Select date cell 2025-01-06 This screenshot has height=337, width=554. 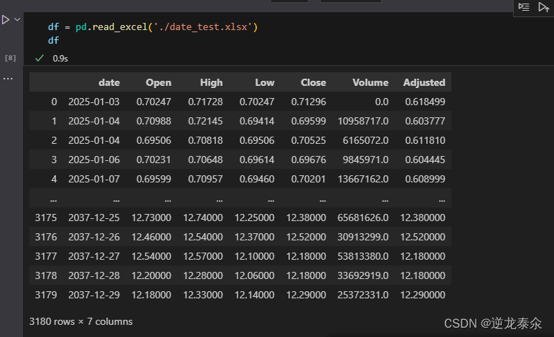[x=94, y=160]
